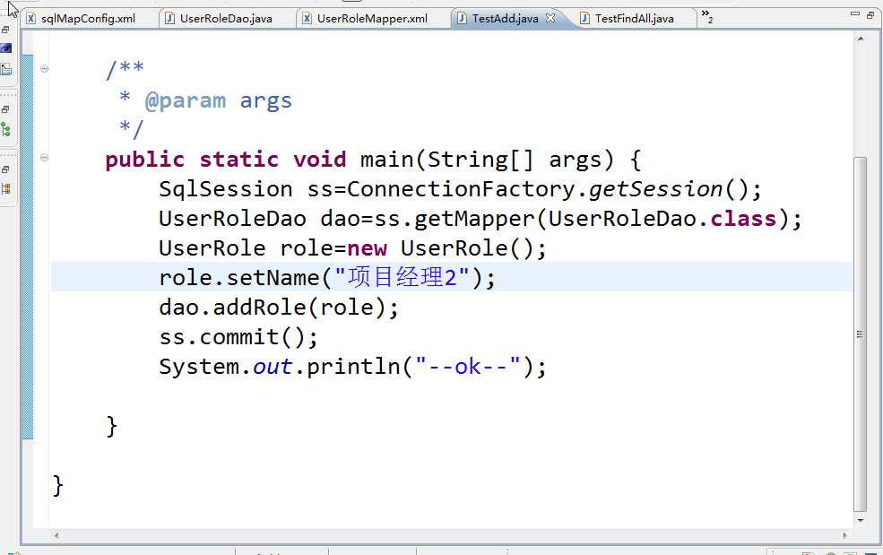Image resolution: width=883 pixels, height=555 pixels.
Task: Open the minimized orange tree view icon
Action: pos(6,189)
